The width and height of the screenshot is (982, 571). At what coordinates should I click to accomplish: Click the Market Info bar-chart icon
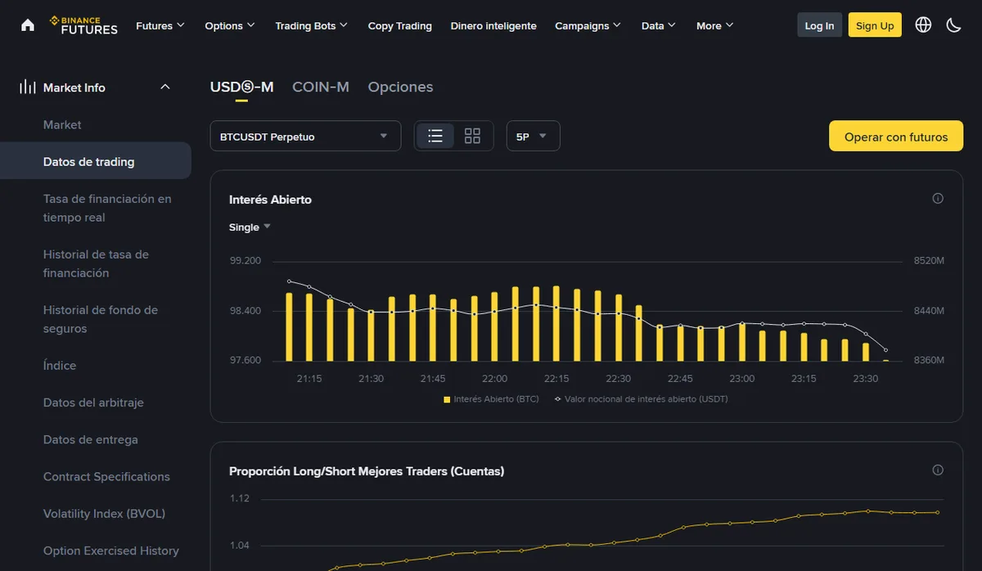click(x=28, y=87)
